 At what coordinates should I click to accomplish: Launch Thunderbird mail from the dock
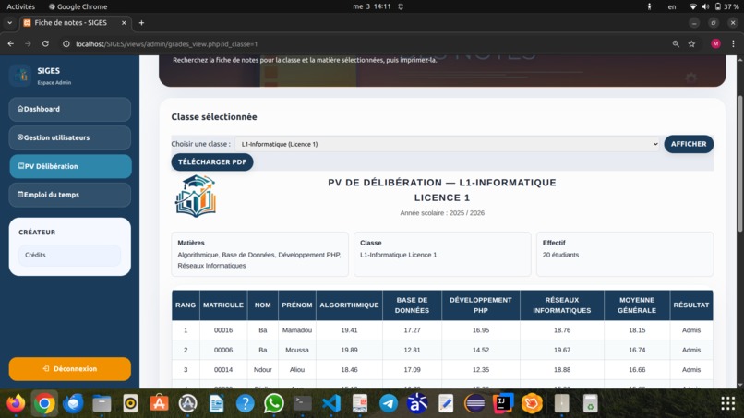73,403
